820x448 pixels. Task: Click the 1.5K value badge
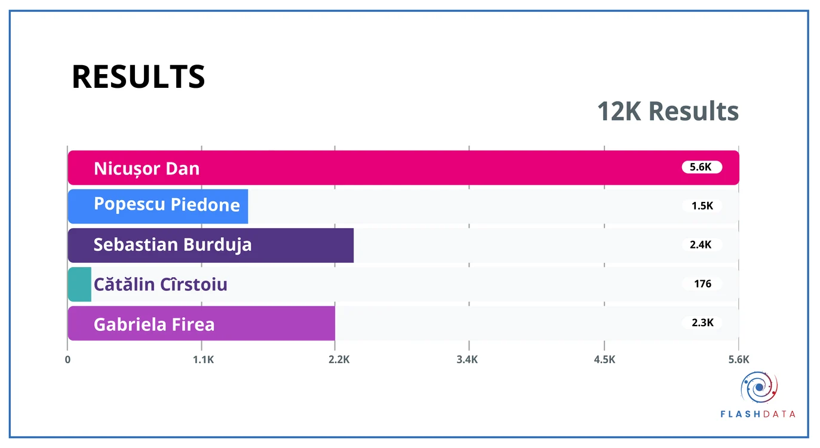702,206
